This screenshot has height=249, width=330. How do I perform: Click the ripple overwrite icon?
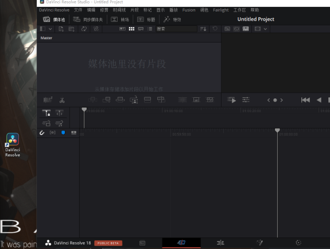click(x=120, y=99)
